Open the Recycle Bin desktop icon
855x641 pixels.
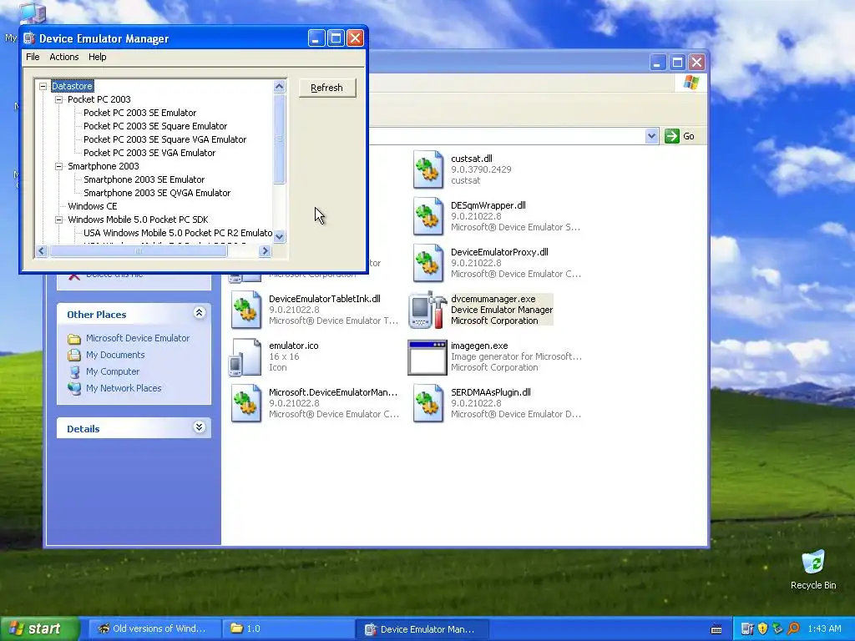[813, 563]
